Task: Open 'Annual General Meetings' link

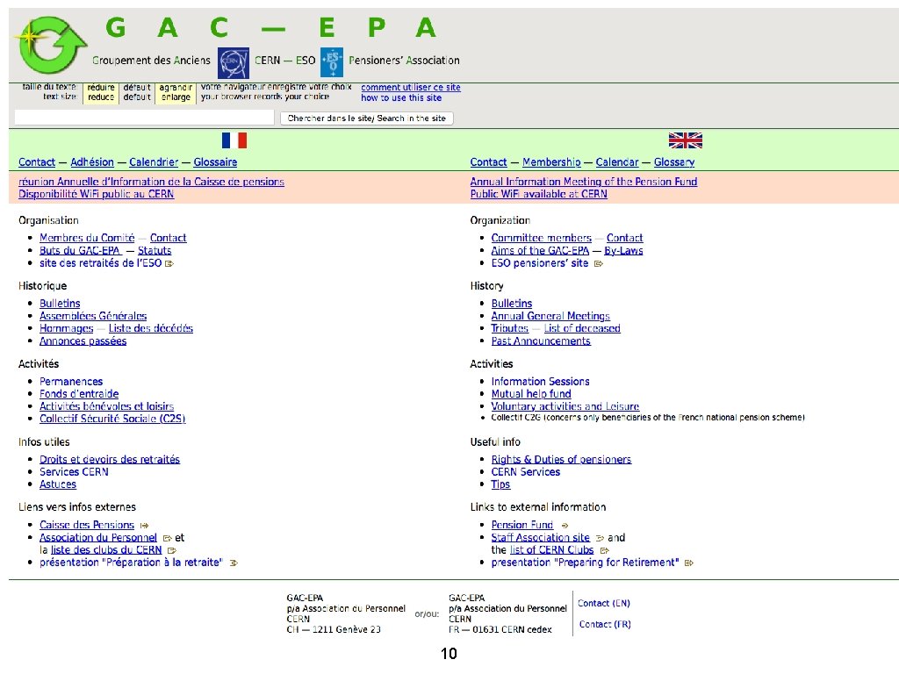Action: coord(550,316)
